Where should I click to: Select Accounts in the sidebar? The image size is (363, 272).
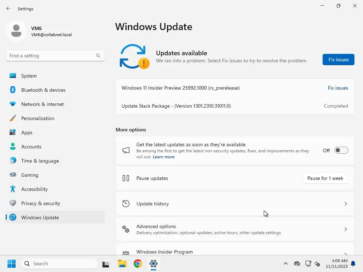[x=55, y=146]
